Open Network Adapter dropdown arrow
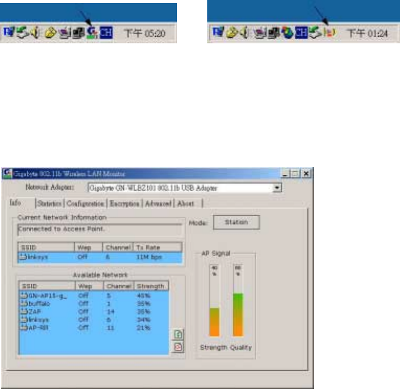This screenshot has height=389, width=400. point(277,188)
